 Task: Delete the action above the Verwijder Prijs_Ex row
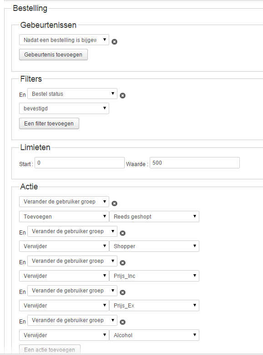(x=122, y=292)
